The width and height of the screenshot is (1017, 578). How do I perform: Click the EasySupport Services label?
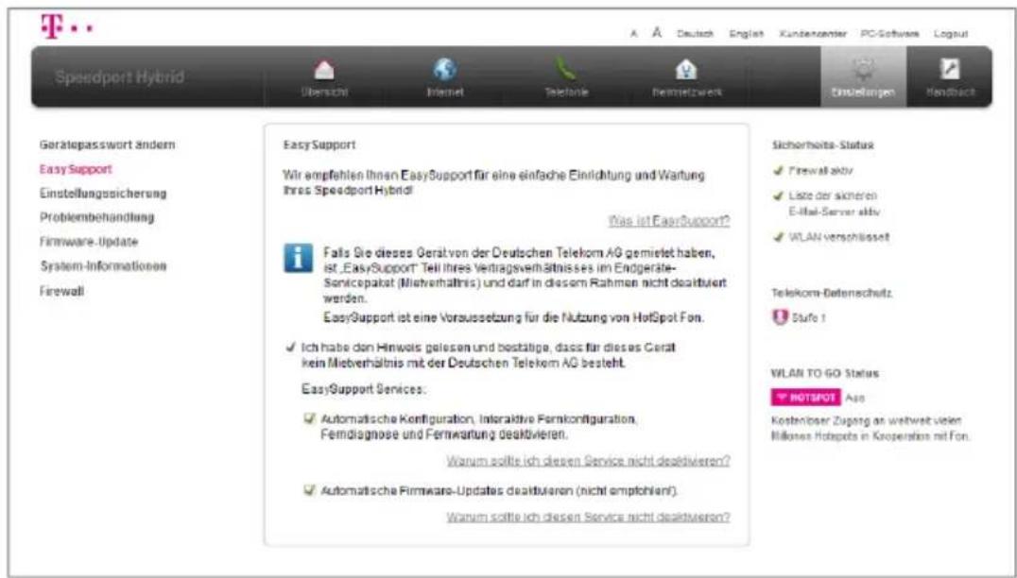point(364,389)
